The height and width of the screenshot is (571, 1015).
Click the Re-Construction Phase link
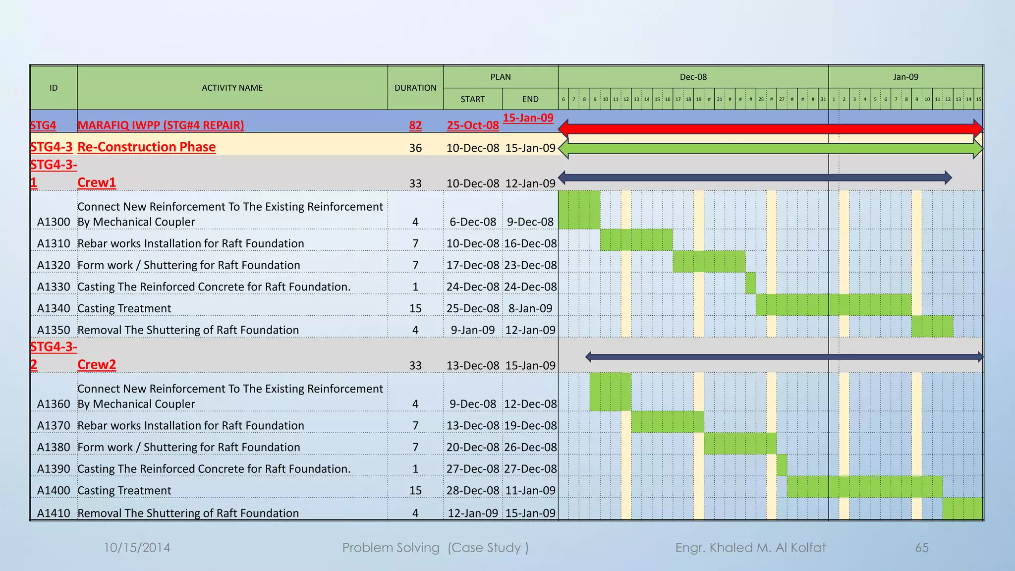[x=146, y=147]
